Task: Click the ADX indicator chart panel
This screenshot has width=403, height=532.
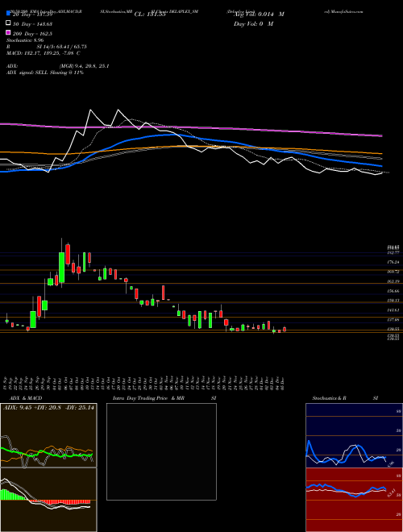Action: 48,435
